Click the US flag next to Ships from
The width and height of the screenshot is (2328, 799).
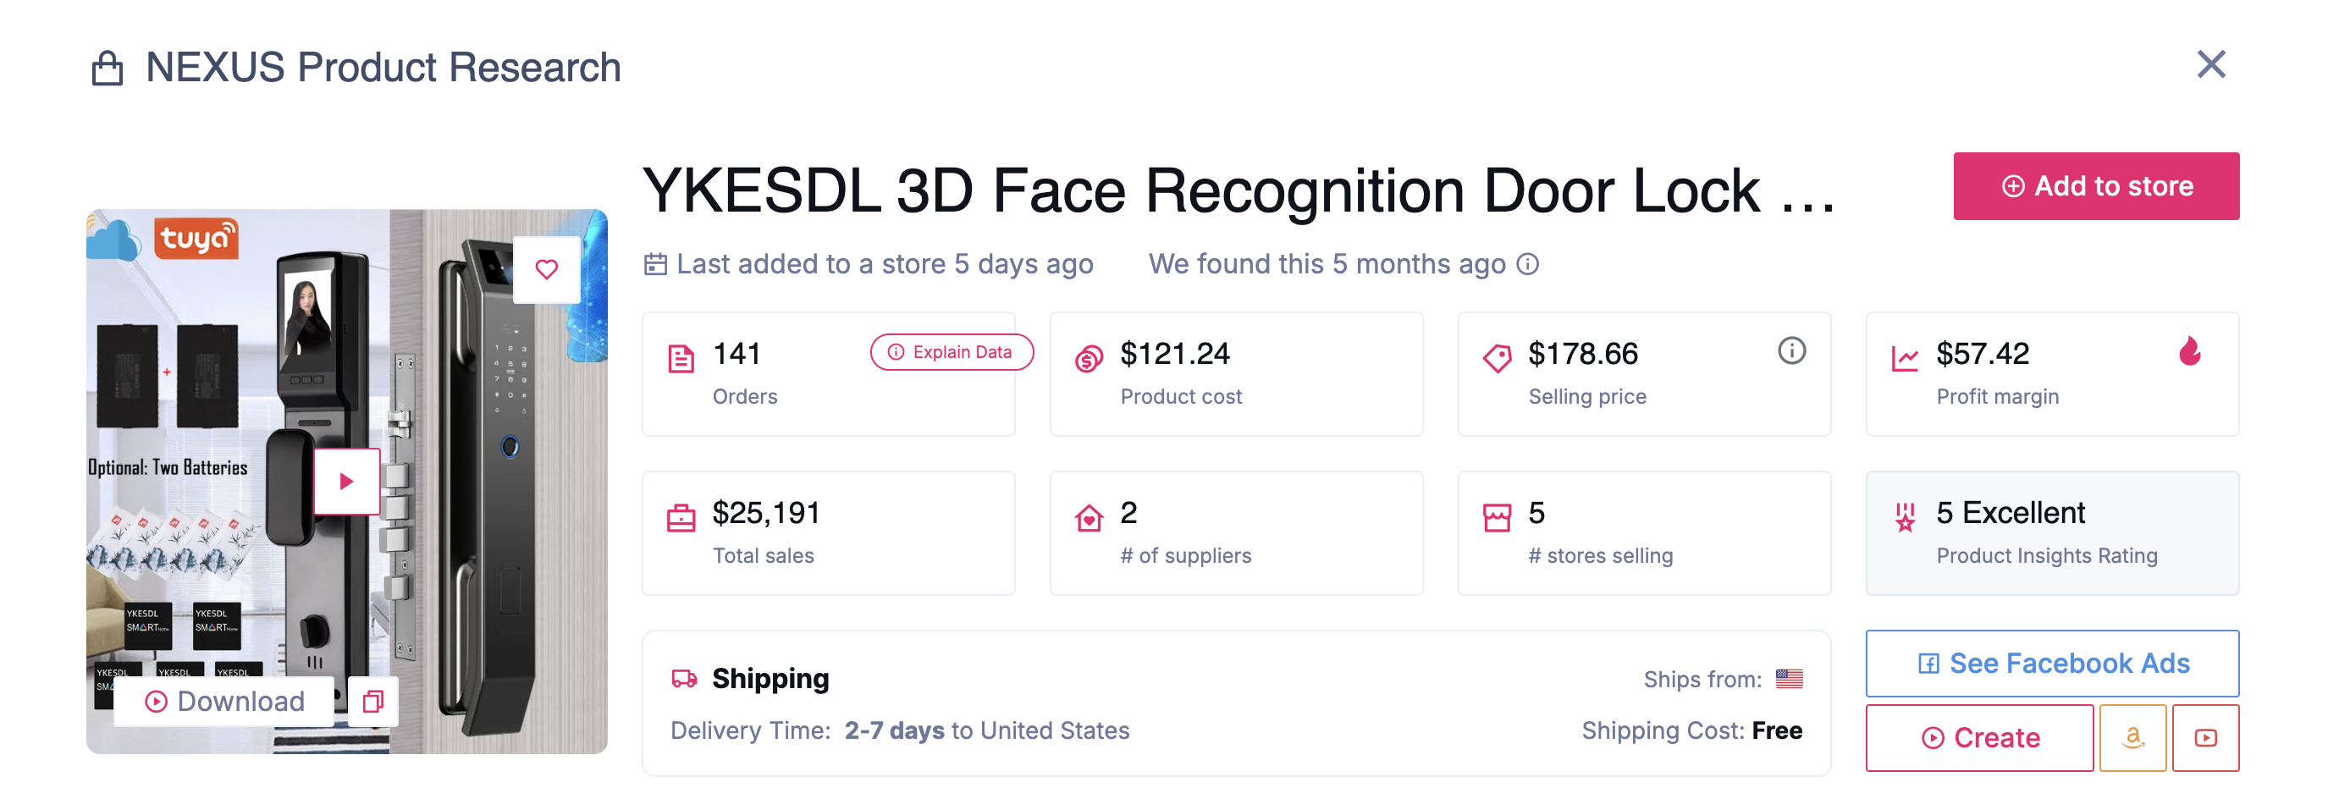pyautogui.click(x=1789, y=679)
